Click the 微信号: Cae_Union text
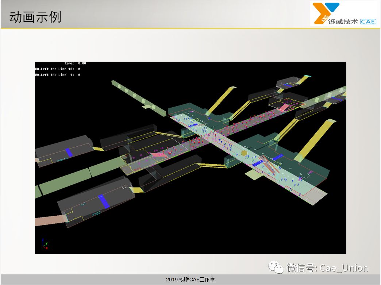Viewport: 381px width, 285px height. click(x=327, y=268)
